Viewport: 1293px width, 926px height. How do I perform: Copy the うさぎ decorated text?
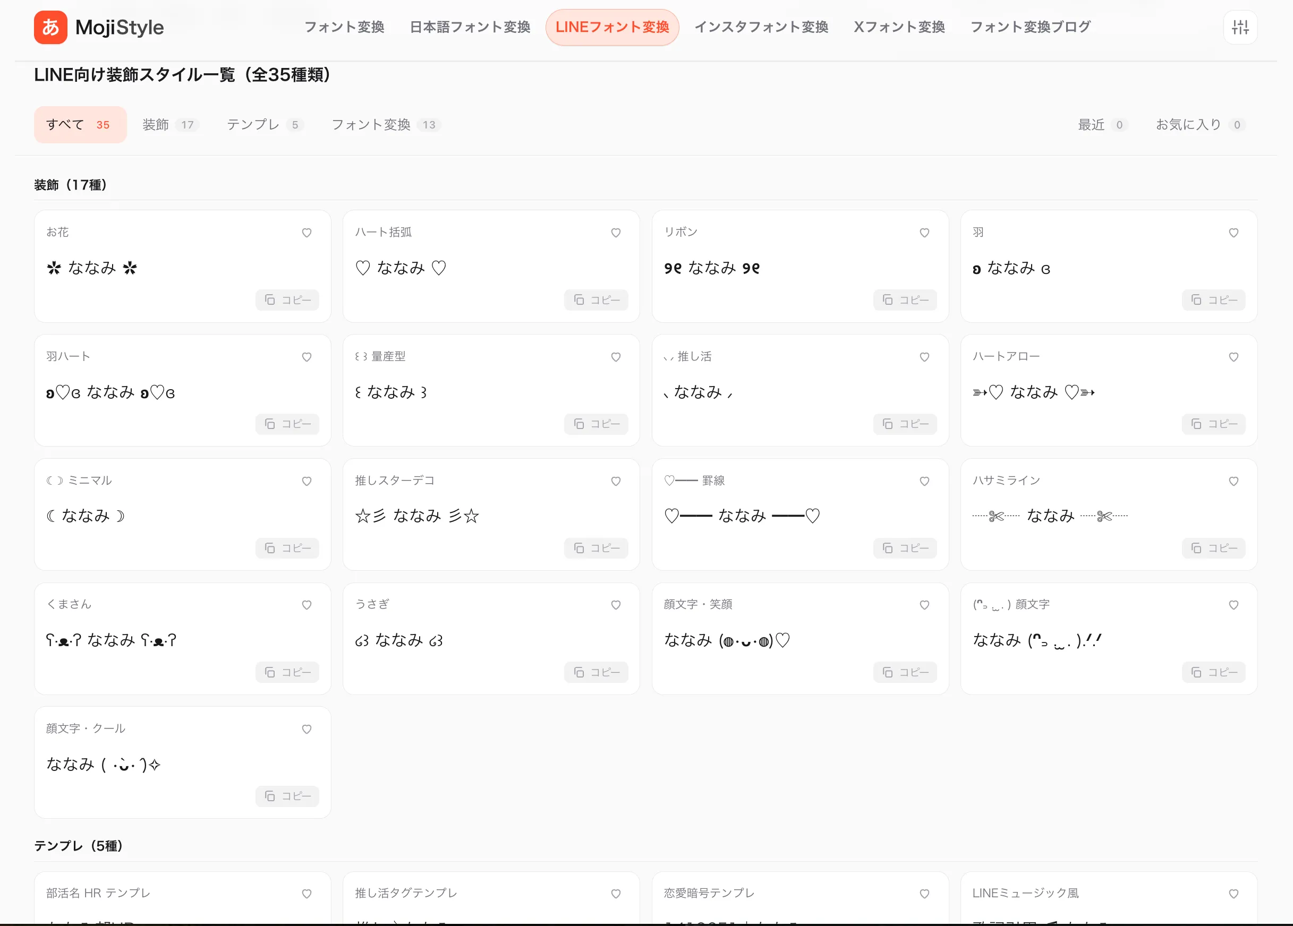click(597, 672)
